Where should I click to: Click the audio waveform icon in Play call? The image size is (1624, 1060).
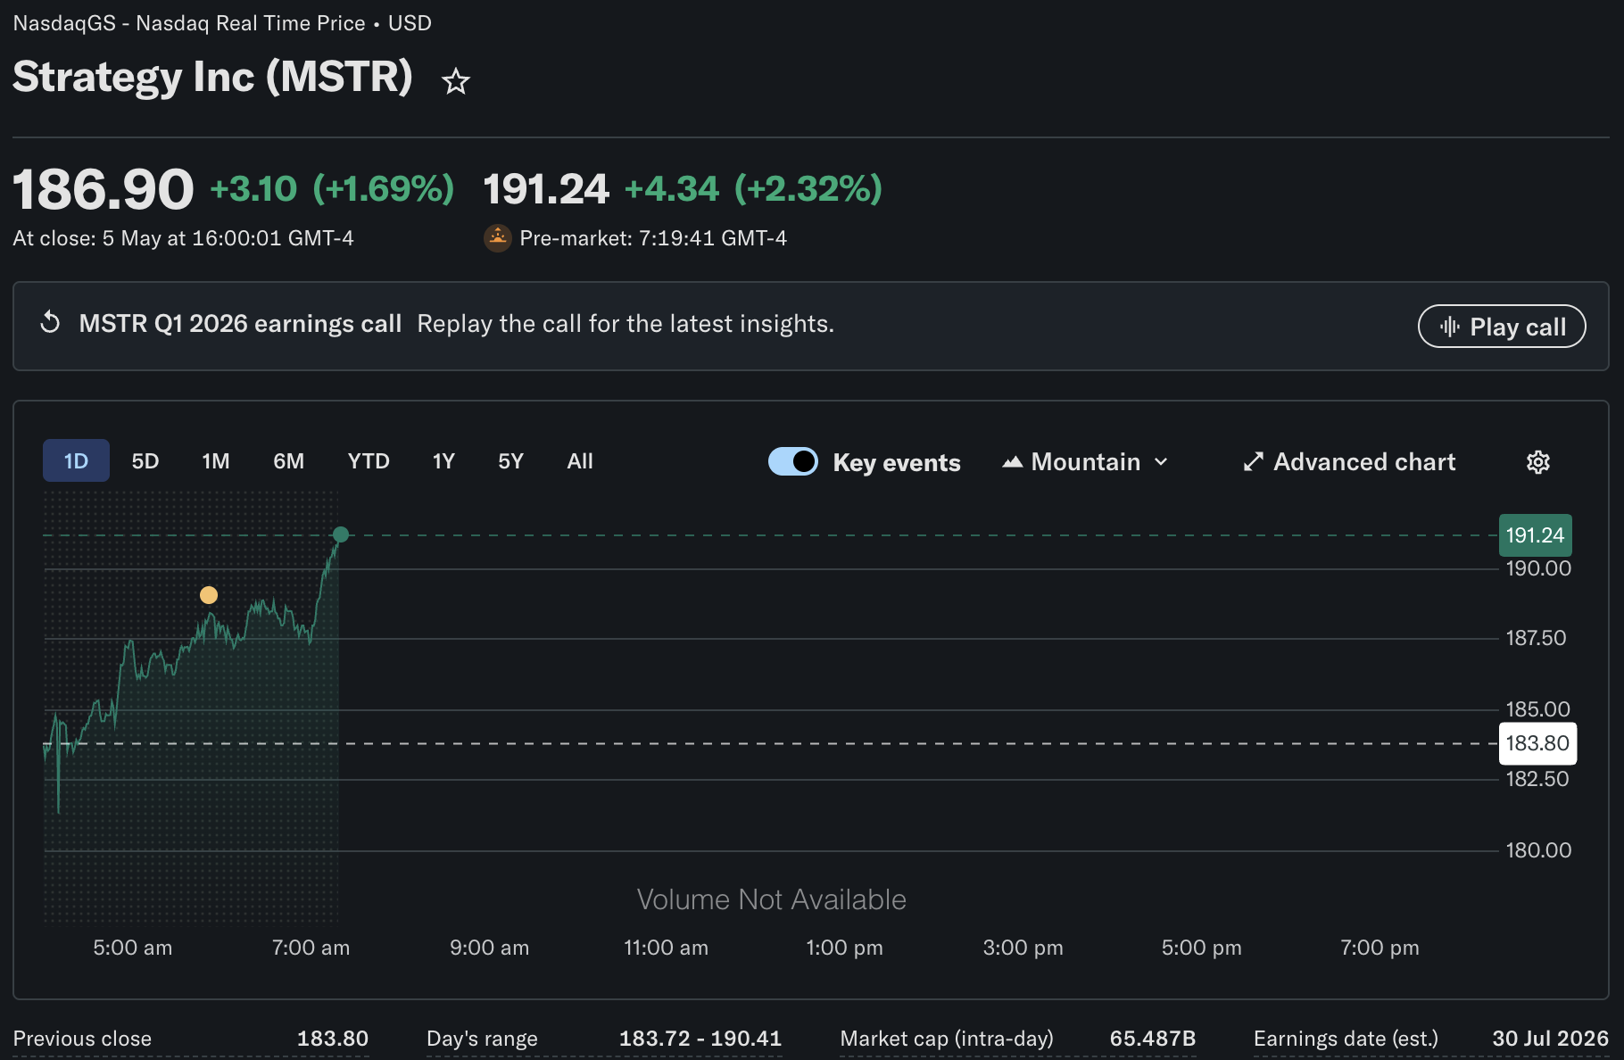pyautogui.click(x=1450, y=327)
